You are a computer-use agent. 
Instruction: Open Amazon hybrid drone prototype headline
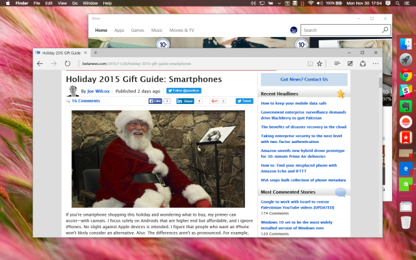(303, 153)
